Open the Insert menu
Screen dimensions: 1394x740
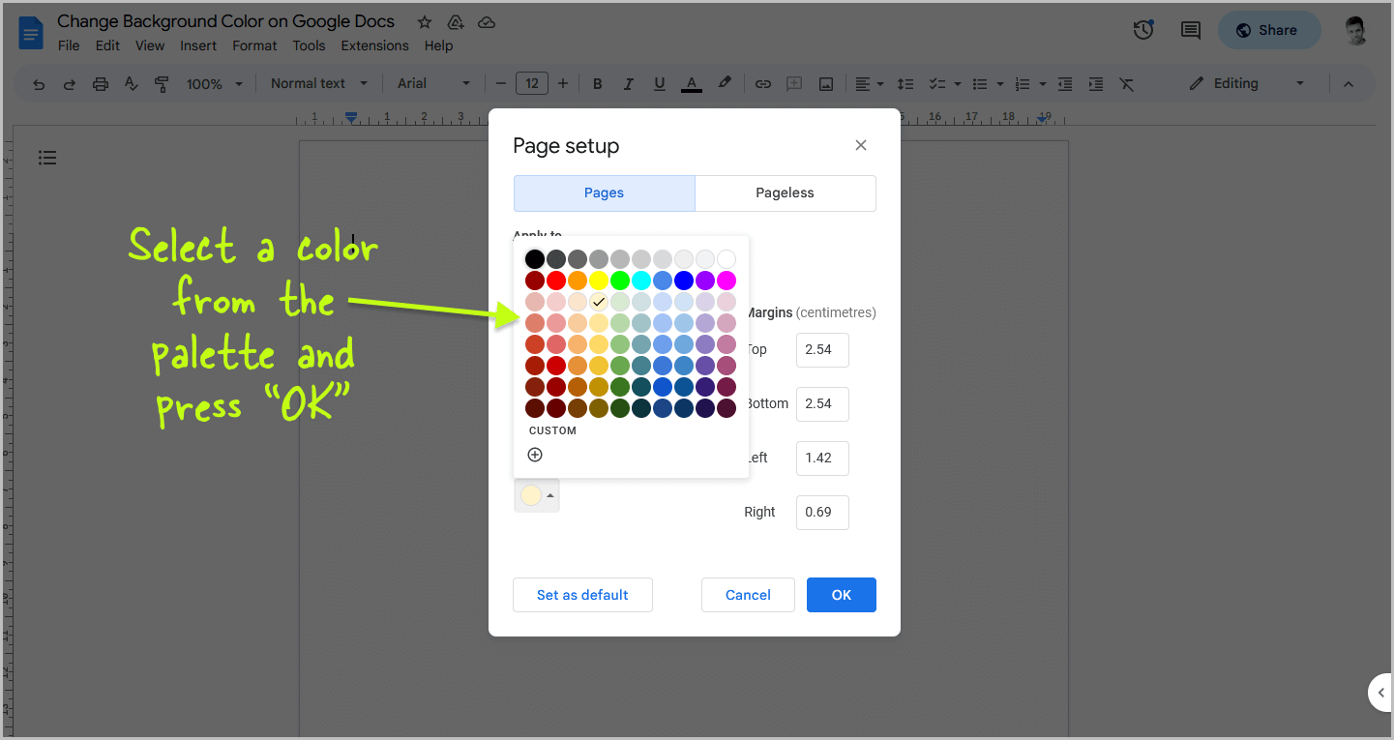198,45
